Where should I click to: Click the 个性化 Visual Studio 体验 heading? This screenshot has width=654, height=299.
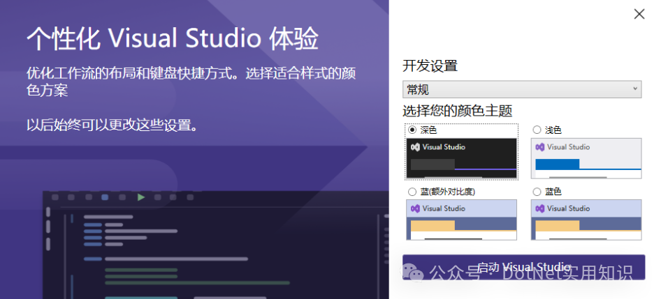pyautogui.click(x=173, y=38)
